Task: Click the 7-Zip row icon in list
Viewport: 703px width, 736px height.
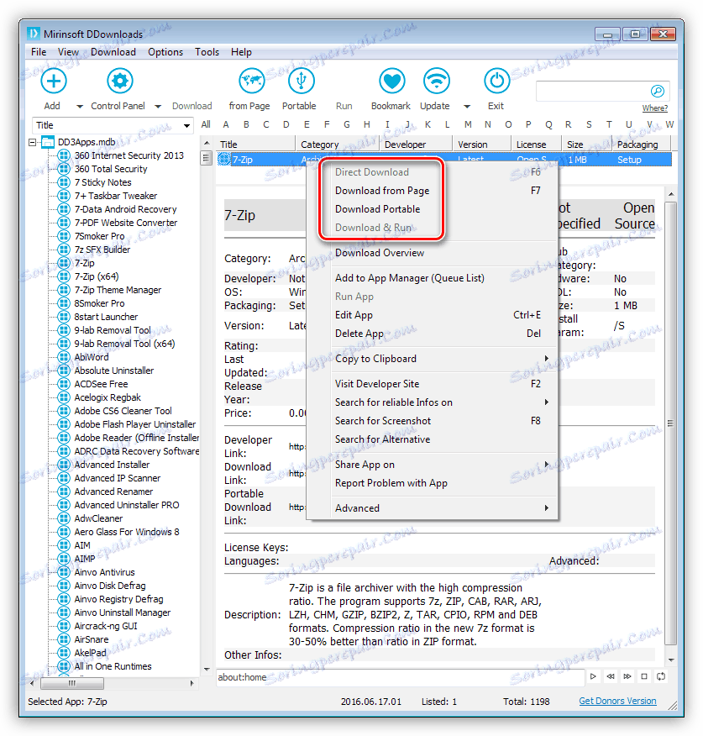Action: coord(224,159)
